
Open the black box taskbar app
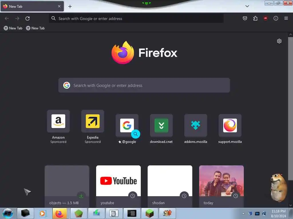pos(25,213)
